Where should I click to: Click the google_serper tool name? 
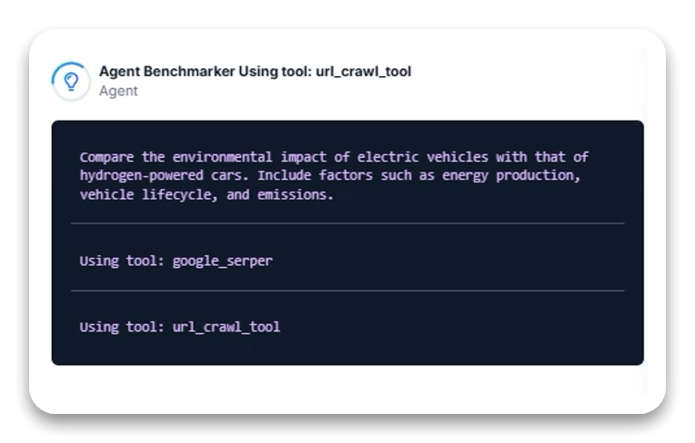point(223,261)
